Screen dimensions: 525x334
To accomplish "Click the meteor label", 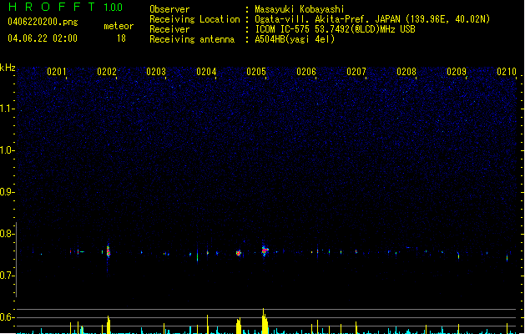I will coord(119,26).
